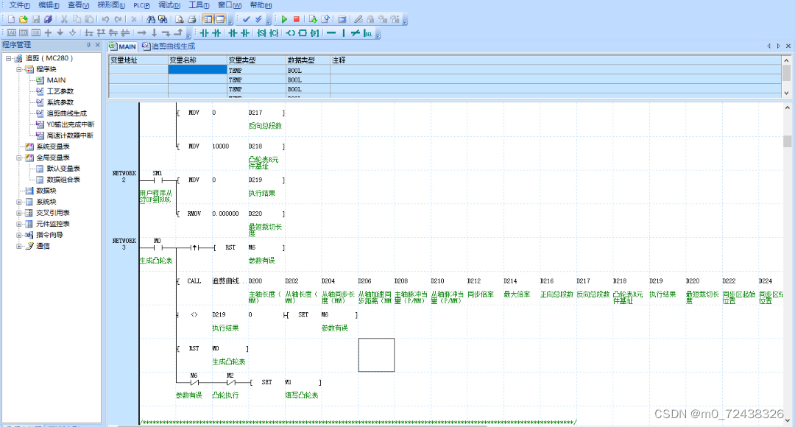Switch to the MAIN tab

click(x=123, y=46)
